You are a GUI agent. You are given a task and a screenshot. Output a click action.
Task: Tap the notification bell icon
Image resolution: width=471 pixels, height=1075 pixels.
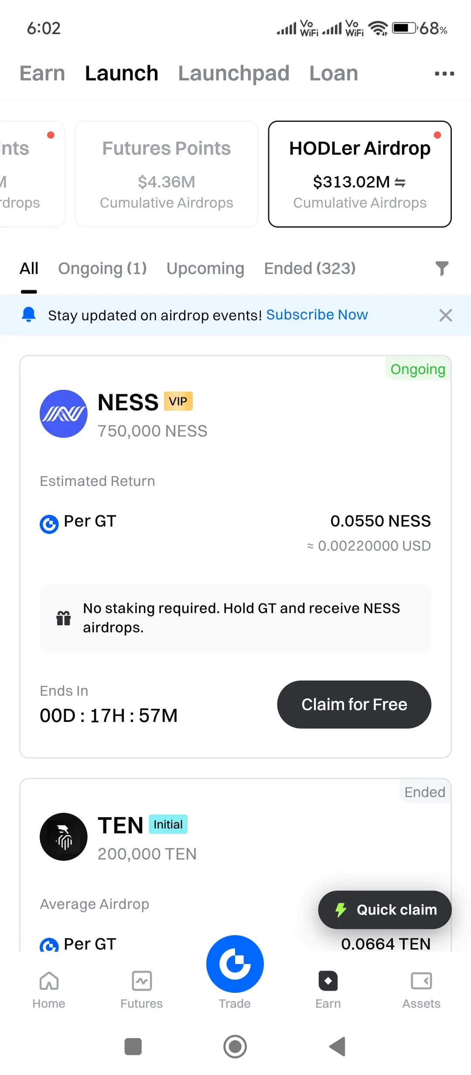[29, 315]
